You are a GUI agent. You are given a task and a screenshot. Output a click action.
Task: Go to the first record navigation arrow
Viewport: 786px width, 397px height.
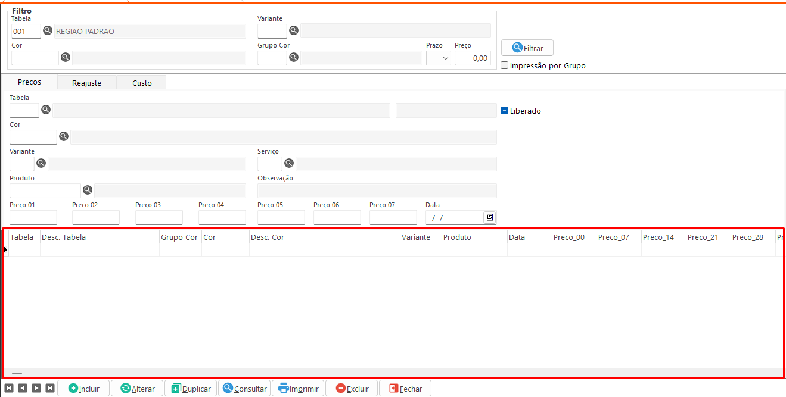coord(9,388)
